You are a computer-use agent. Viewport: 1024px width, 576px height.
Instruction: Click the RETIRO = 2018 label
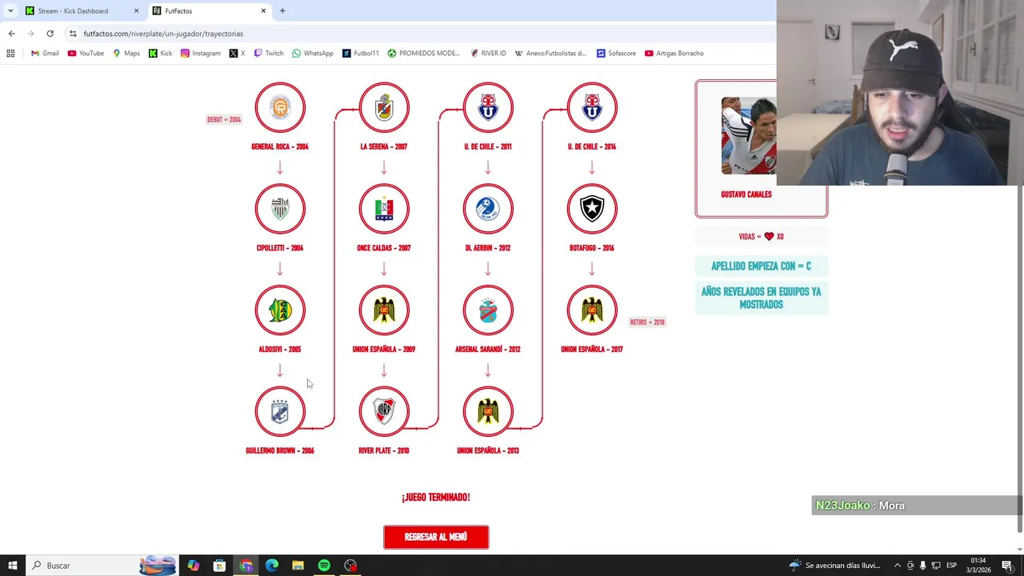(x=647, y=322)
